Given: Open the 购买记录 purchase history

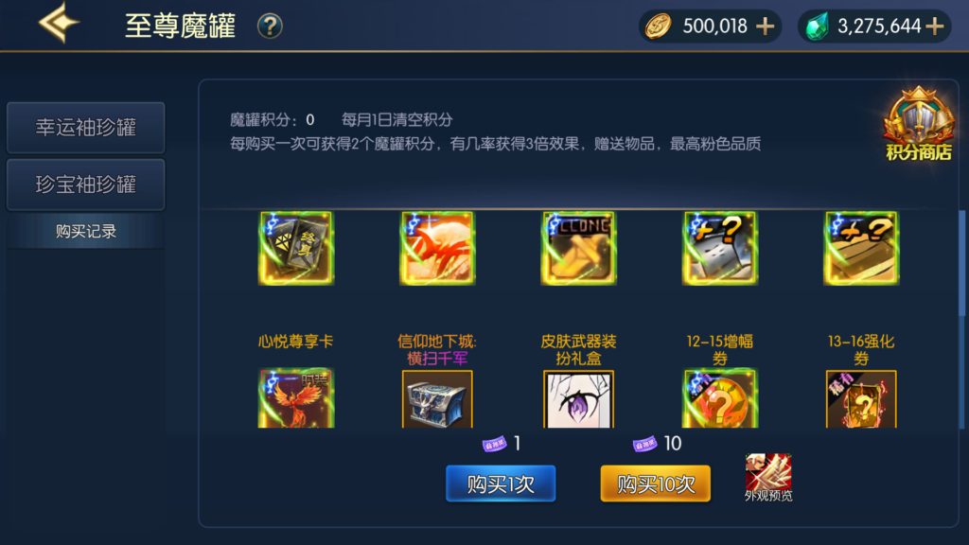Looking at the screenshot, I should 86,231.
